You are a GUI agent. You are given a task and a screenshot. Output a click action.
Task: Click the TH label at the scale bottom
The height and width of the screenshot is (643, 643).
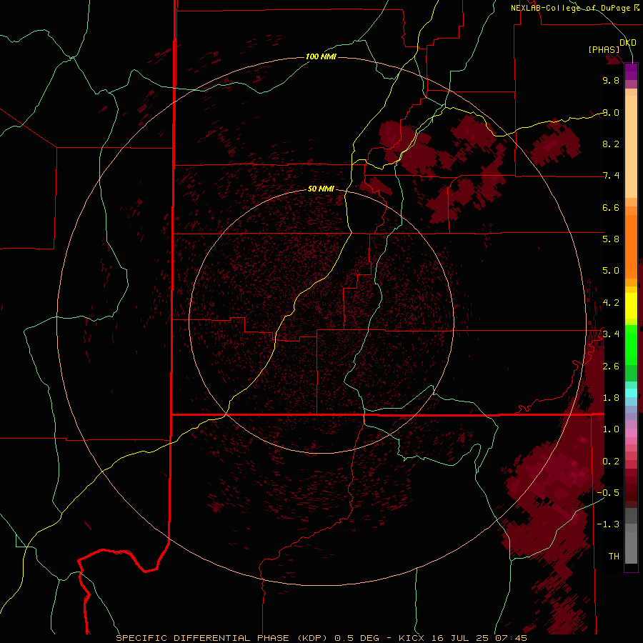pos(614,557)
